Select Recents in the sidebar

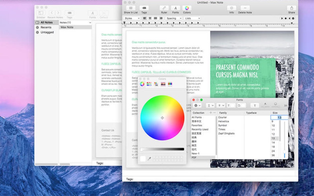[46, 27]
